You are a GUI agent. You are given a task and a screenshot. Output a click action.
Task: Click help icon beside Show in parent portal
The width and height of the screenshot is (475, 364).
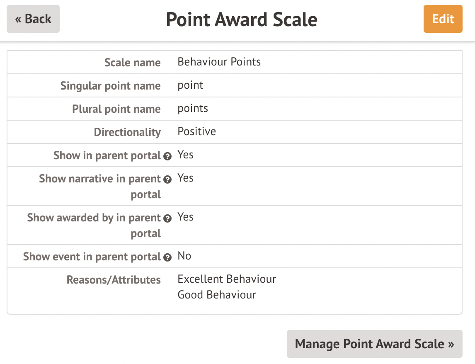[x=167, y=156]
